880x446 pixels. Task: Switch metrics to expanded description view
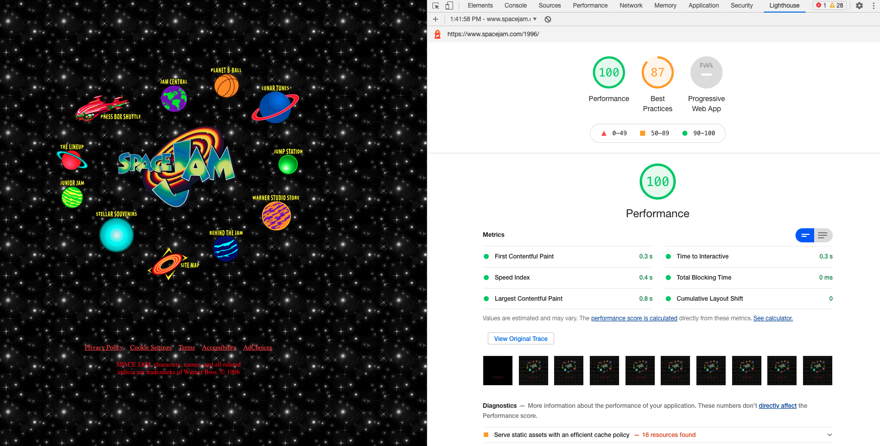(823, 235)
